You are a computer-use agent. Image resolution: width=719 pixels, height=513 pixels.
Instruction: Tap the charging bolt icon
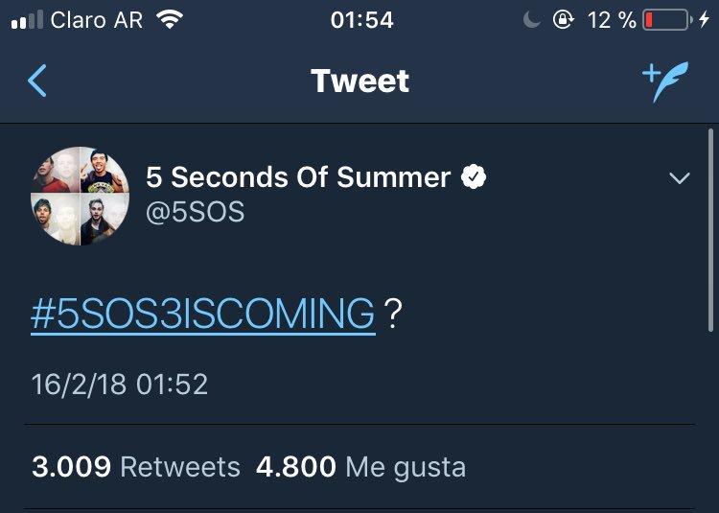pyautogui.click(x=705, y=20)
